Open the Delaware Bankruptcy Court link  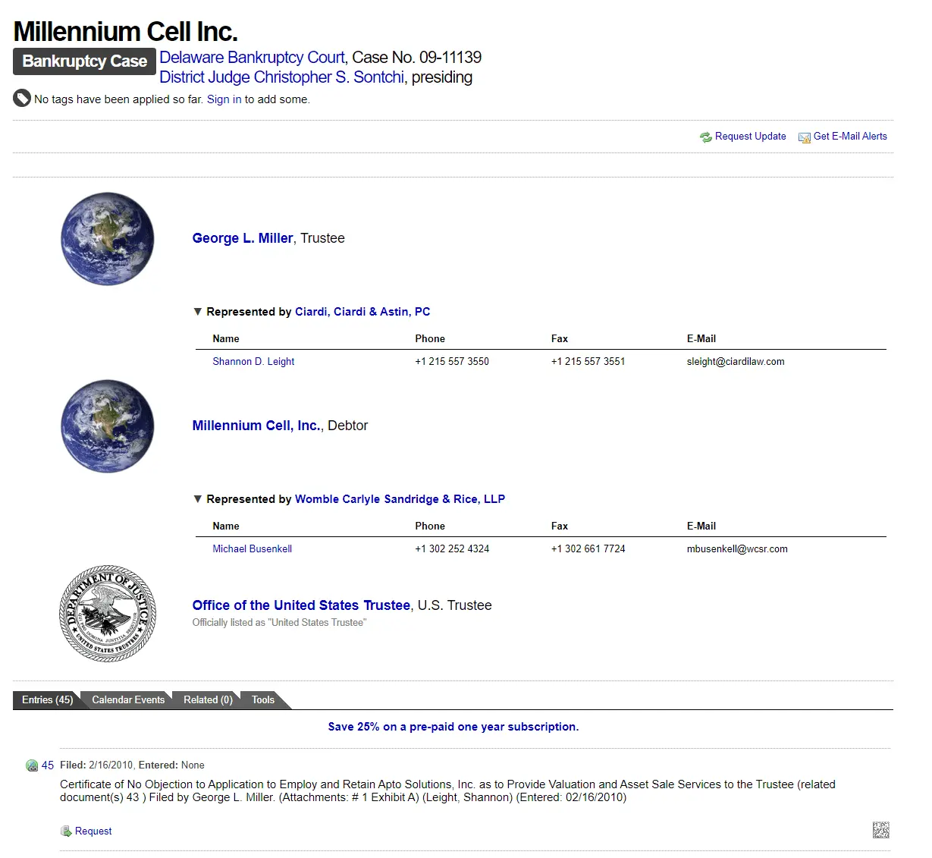click(252, 58)
